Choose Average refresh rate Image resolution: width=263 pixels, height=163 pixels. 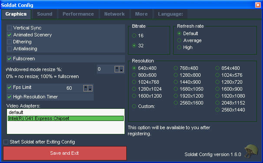179,40
